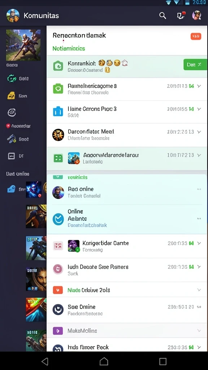Follow the Donanolaitchekak link
208x370 pixels.
tap(87, 225)
